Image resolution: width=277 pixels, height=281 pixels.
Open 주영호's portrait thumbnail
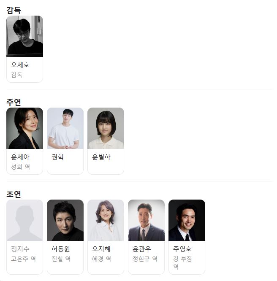187,220
